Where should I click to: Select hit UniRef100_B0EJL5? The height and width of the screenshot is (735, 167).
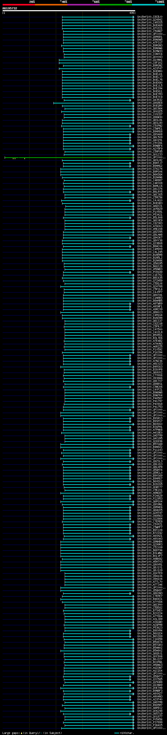[150, 86]
